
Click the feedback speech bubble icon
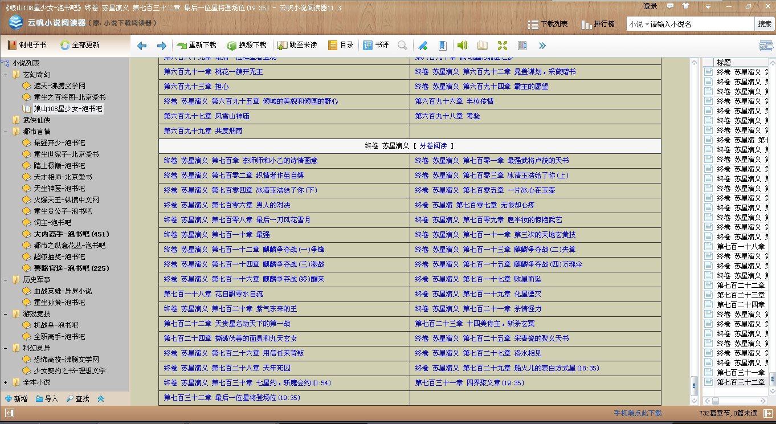[x=671, y=6]
